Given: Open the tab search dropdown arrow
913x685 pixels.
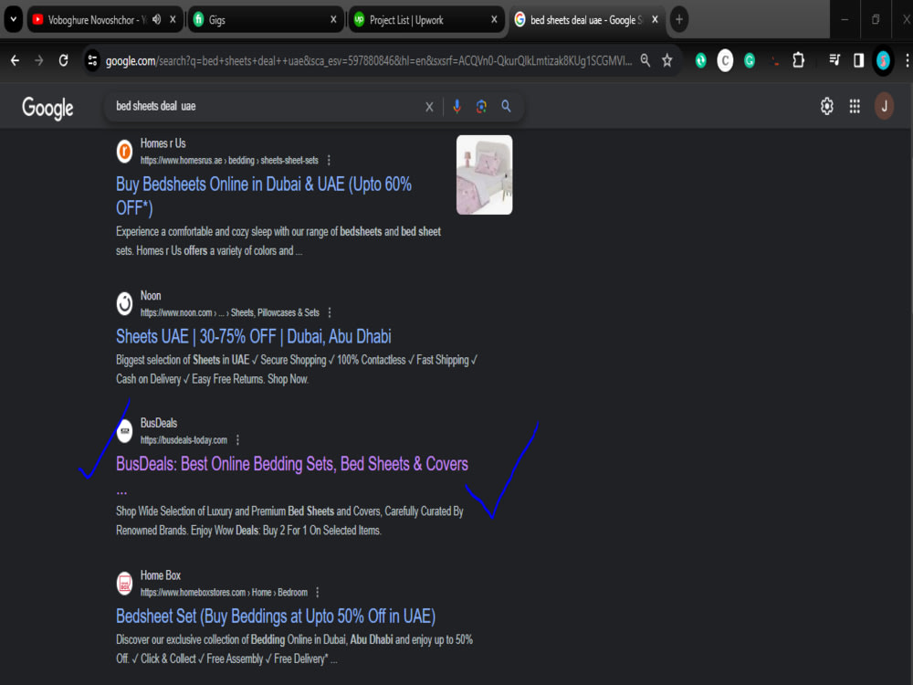Looking at the screenshot, I should [x=14, y=19].
